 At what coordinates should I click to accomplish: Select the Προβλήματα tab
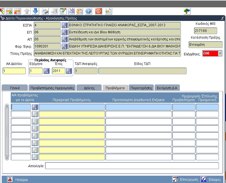115,88
